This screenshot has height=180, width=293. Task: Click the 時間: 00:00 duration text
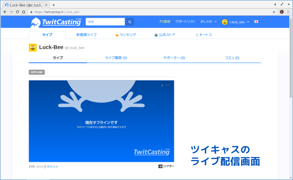click(x=36, y=167)
